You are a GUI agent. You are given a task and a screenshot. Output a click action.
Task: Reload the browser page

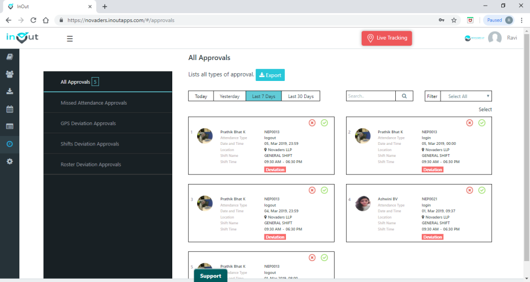tap(33, 20)
